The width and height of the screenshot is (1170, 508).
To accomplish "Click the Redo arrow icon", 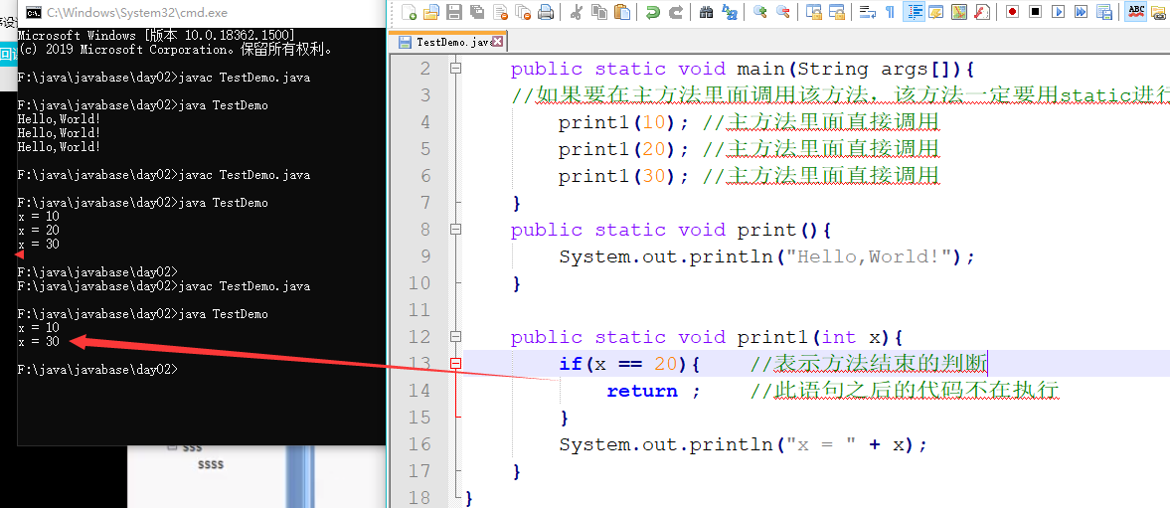I will (675, 12).
